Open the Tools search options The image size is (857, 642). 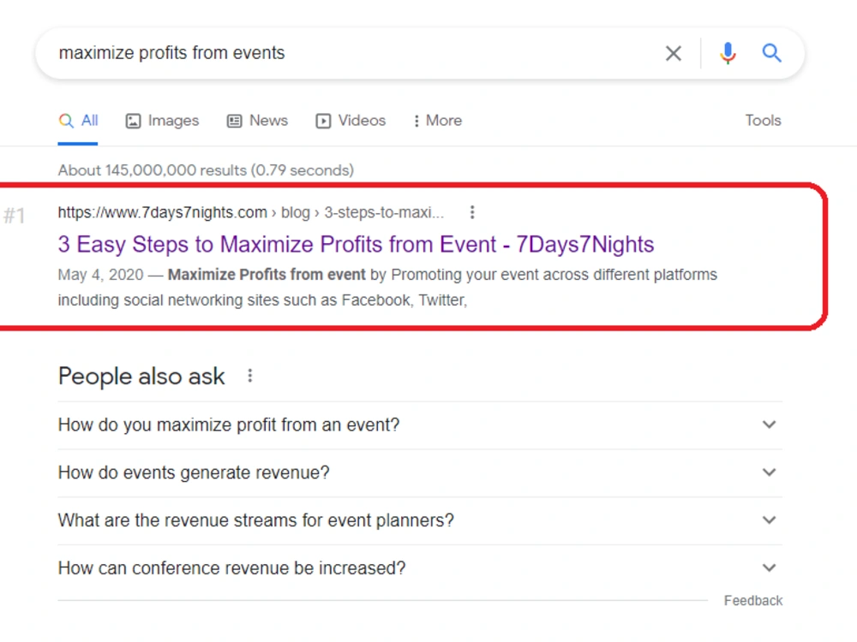click(x=763, y=121)
